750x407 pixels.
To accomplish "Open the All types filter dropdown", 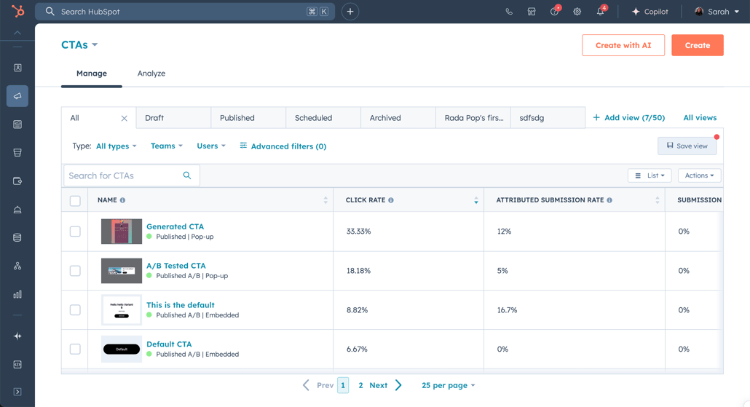I will (117, 146).
